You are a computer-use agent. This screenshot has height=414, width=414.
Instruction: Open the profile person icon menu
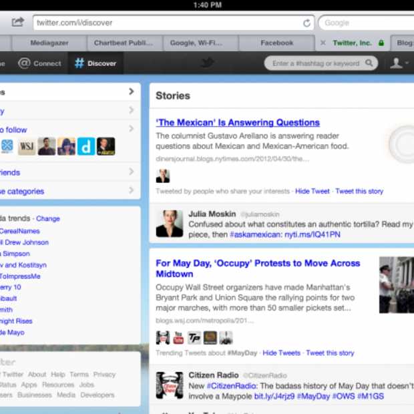396,63
